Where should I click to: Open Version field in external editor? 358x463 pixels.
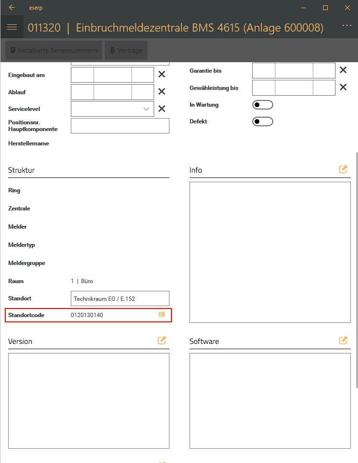click(162, 341)
